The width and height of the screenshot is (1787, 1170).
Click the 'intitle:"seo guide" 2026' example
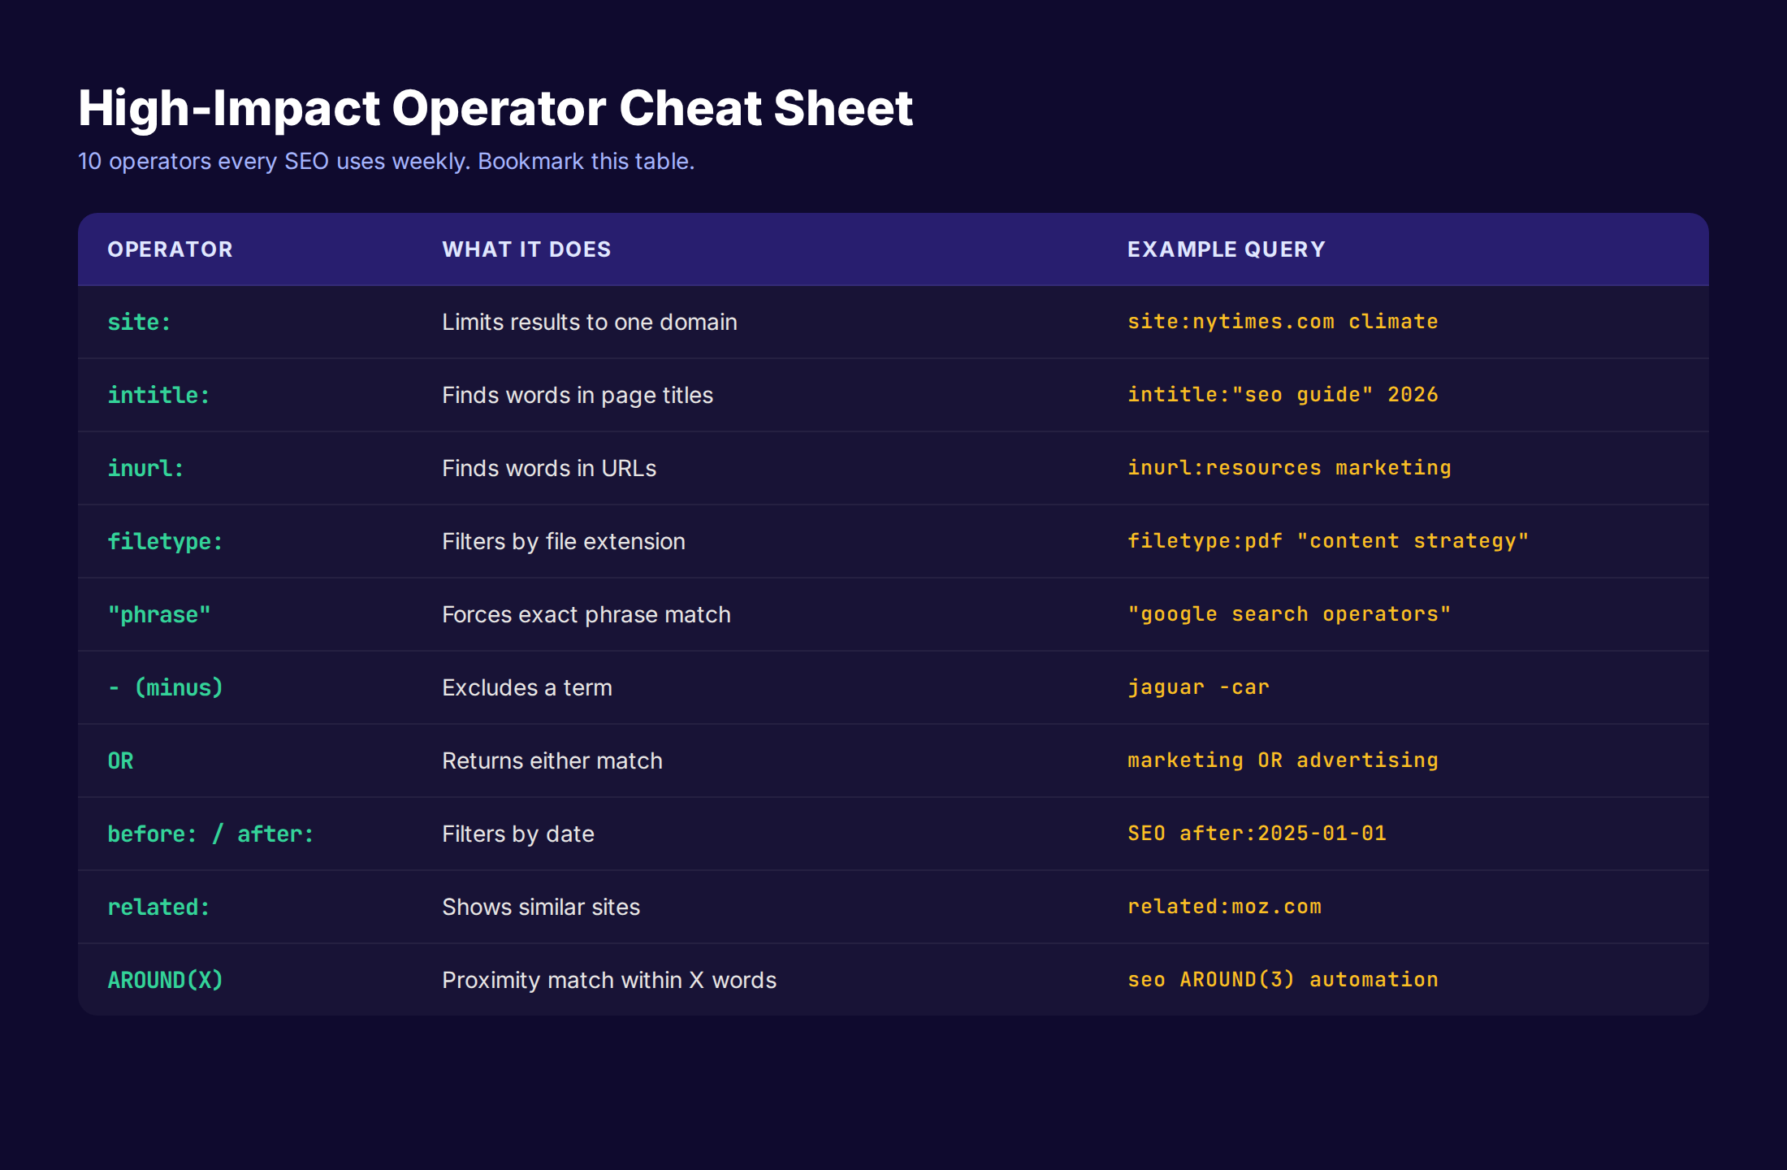[x=1283, y=395]
